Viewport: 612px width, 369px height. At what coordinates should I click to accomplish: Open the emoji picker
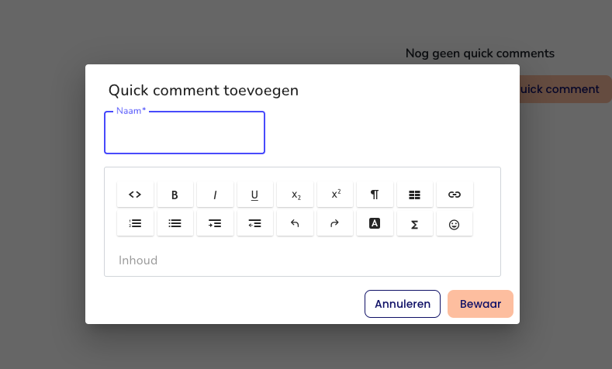pos(455,223)
